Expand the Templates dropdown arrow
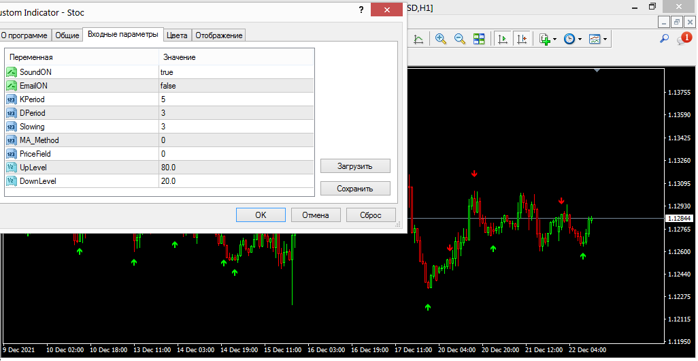This screenshot has height=361, width=698. (x=605, y=40)
